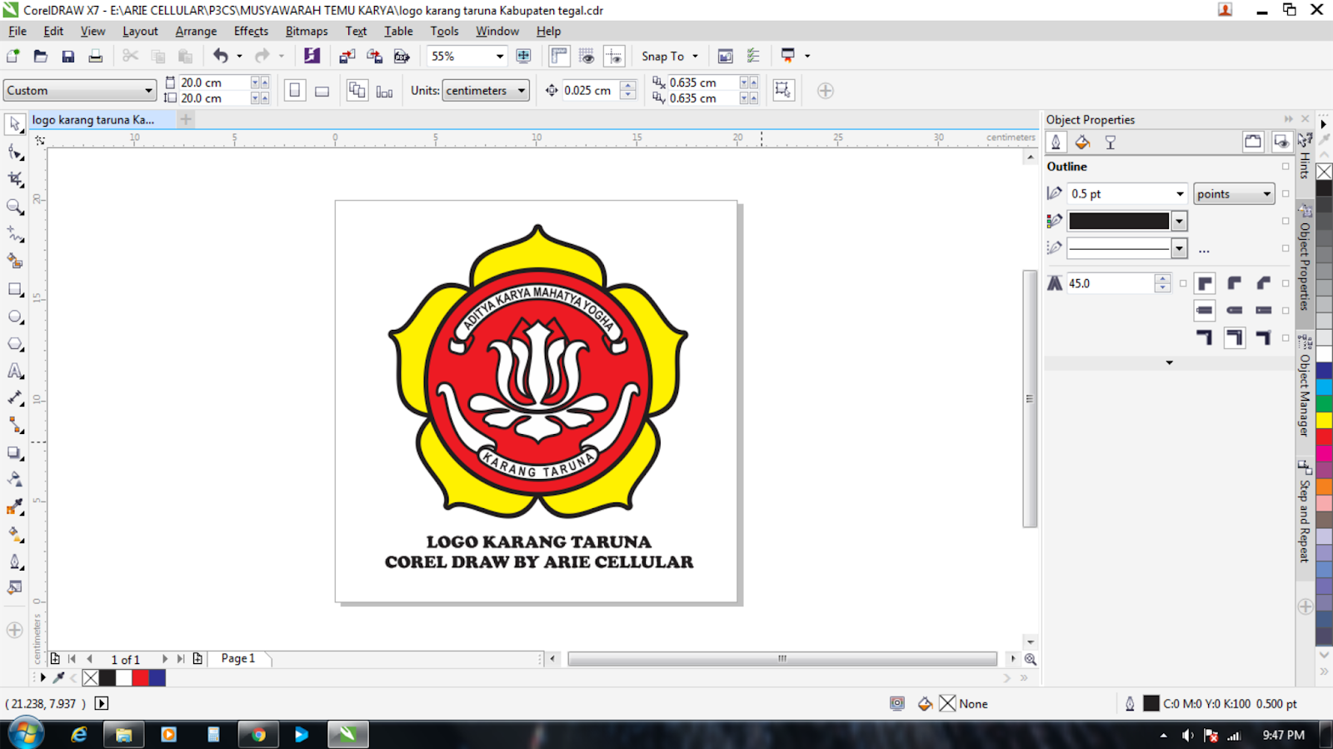This screenshot has height=749, width=1333.
Task: Open the File menu
Action: coord(17,31)
